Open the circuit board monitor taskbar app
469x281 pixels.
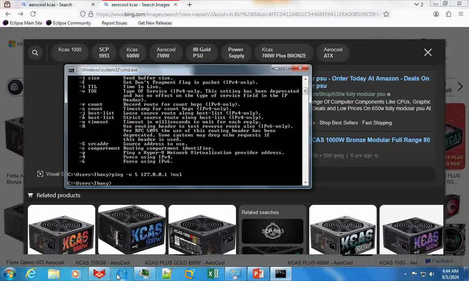(x=144, y=274)
